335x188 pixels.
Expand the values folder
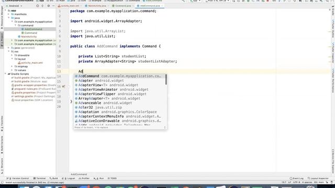(12, 70)
